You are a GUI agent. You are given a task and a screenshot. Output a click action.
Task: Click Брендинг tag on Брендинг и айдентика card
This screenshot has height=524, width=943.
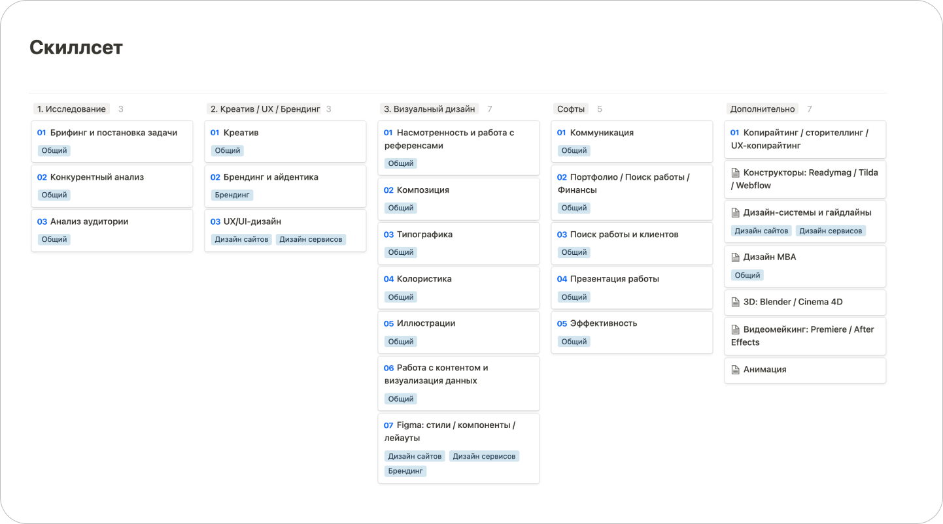232,195
